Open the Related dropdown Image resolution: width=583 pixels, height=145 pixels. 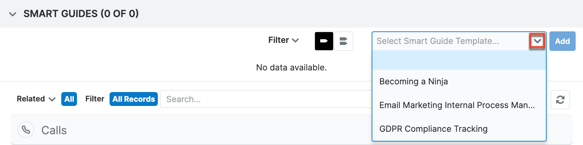pyautogui.click(x=36, y=99)
